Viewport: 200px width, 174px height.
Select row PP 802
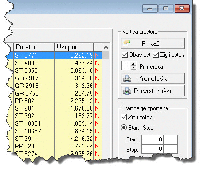click(x=58, y=101)
